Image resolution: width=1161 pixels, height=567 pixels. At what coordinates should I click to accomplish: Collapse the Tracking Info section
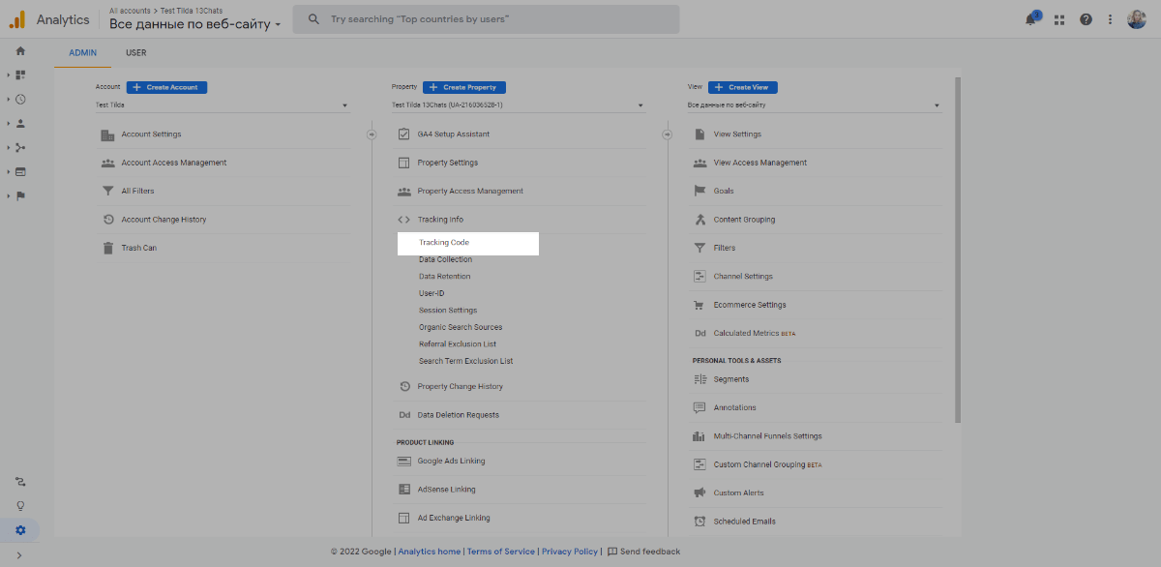pyautogui.click(x=440, y=220)
